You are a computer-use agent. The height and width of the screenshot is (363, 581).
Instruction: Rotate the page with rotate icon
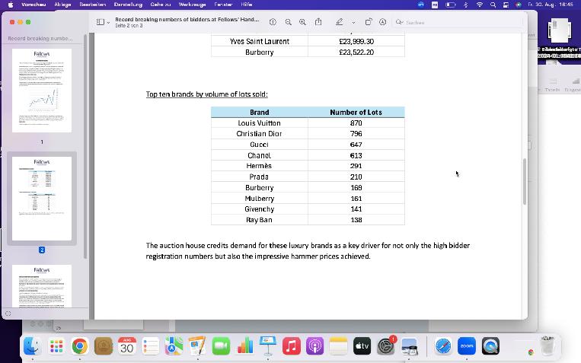click(x=369, y=22)
